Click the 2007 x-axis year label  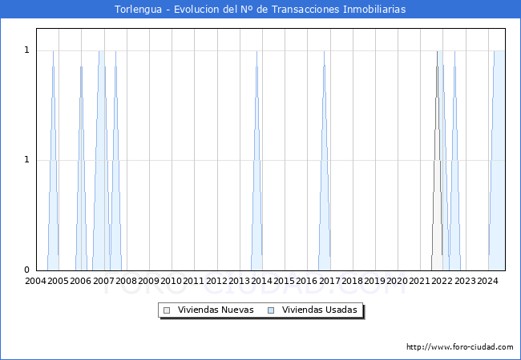pos(103,281)
